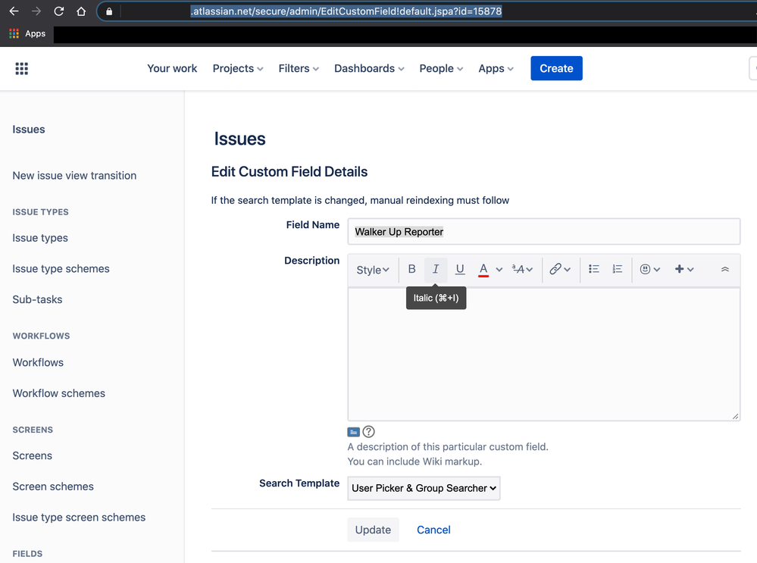Click inside the Description text area

pos(543,354)
